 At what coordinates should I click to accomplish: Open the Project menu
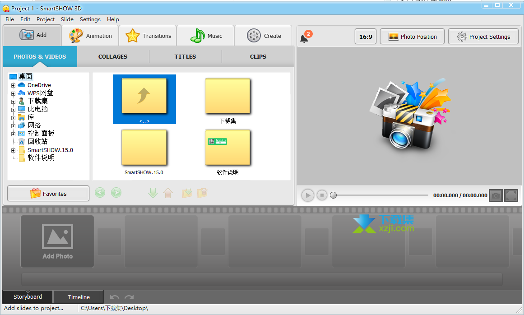(x=46, y=19)
